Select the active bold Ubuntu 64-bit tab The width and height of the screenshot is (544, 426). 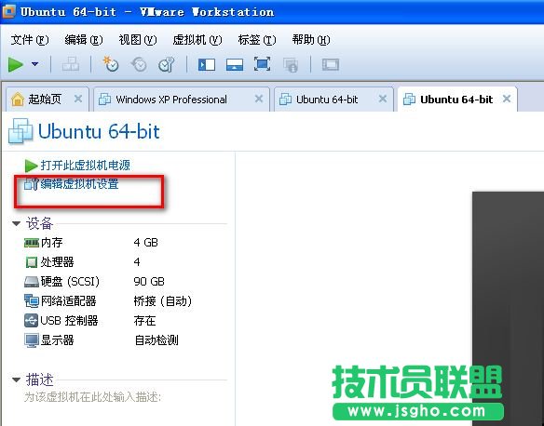pyautogui.click(x=457, y=100)
